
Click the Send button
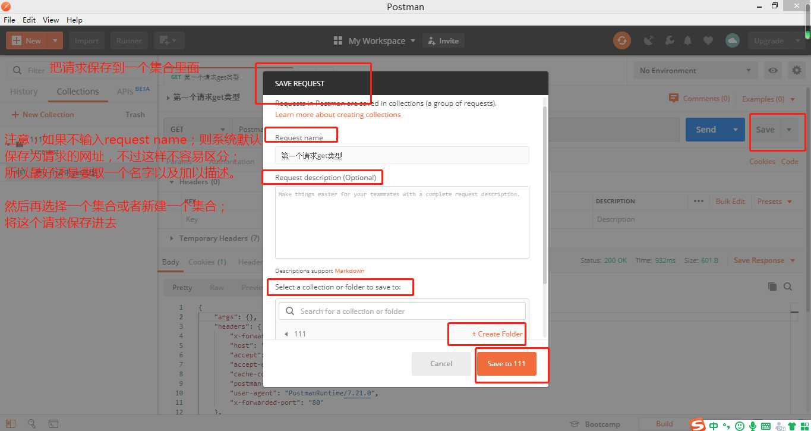[706, 130]
